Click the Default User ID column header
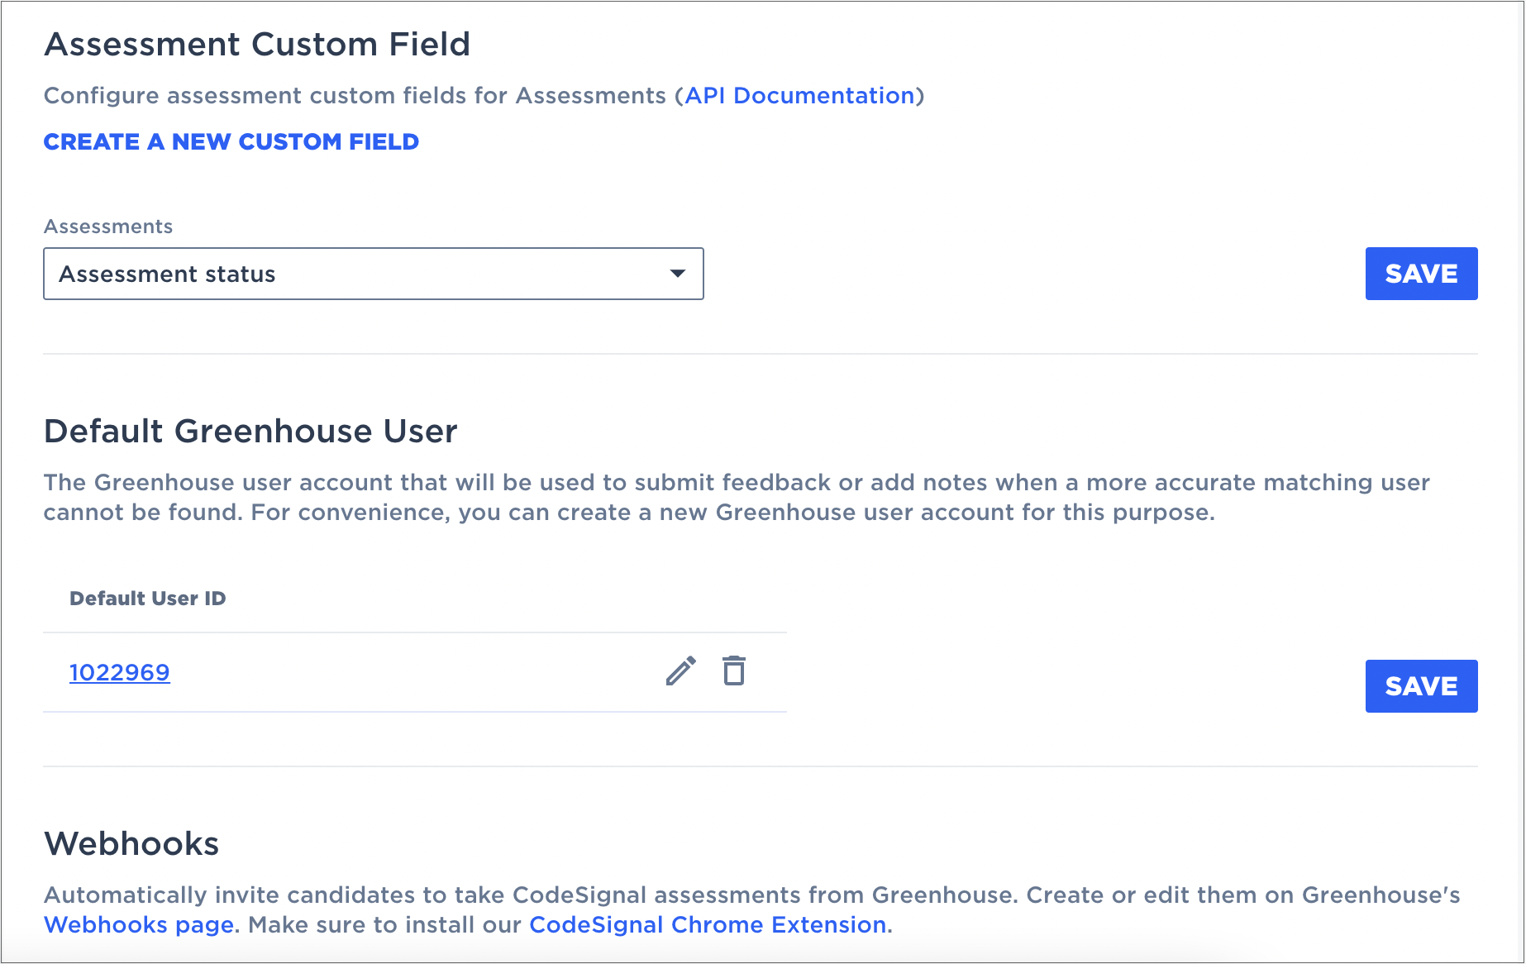Viewport: 1526px width, 964px height. pos(148,599)
